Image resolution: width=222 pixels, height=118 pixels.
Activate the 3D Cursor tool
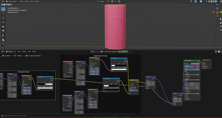pyautogui.click(x=3, y=13)
